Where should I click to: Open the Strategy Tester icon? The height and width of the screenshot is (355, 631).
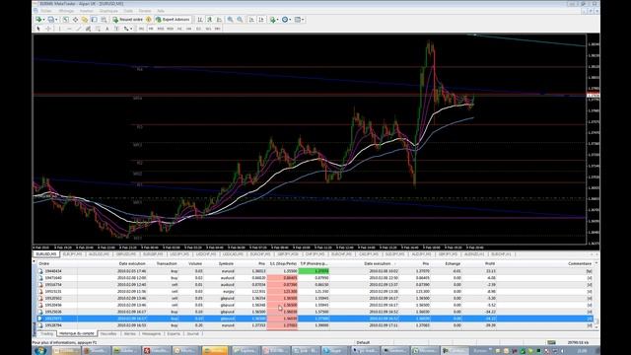(x=104, y=20)
